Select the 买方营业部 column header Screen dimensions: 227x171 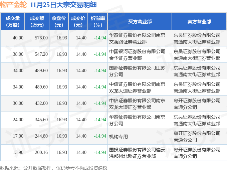click(x=140, y=22)
